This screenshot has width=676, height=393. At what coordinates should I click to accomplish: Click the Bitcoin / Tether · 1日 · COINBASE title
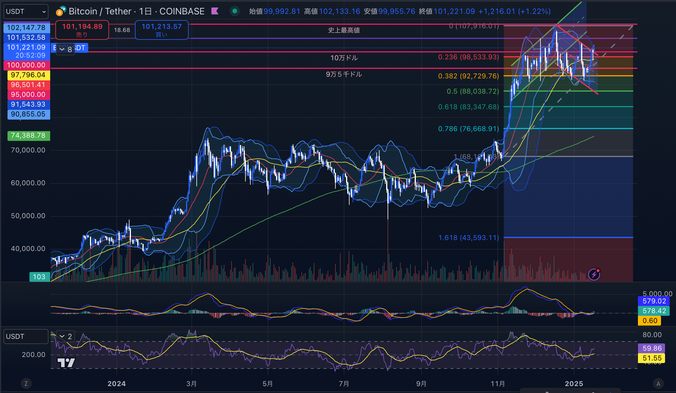[137, 11]
